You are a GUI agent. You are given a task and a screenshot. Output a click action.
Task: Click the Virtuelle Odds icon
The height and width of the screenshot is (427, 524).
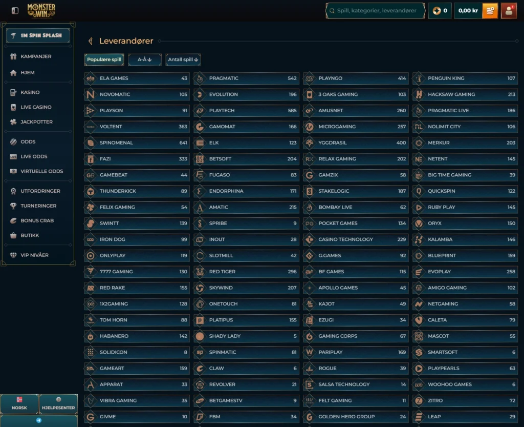tap(13, 171)
